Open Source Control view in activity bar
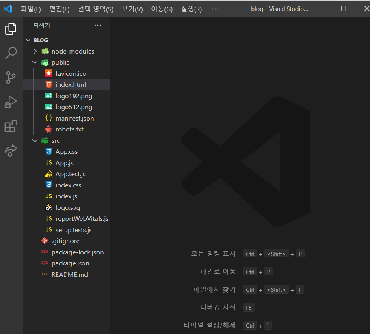The height and width of the screenshot is (334, 370). tap(11, 78)
